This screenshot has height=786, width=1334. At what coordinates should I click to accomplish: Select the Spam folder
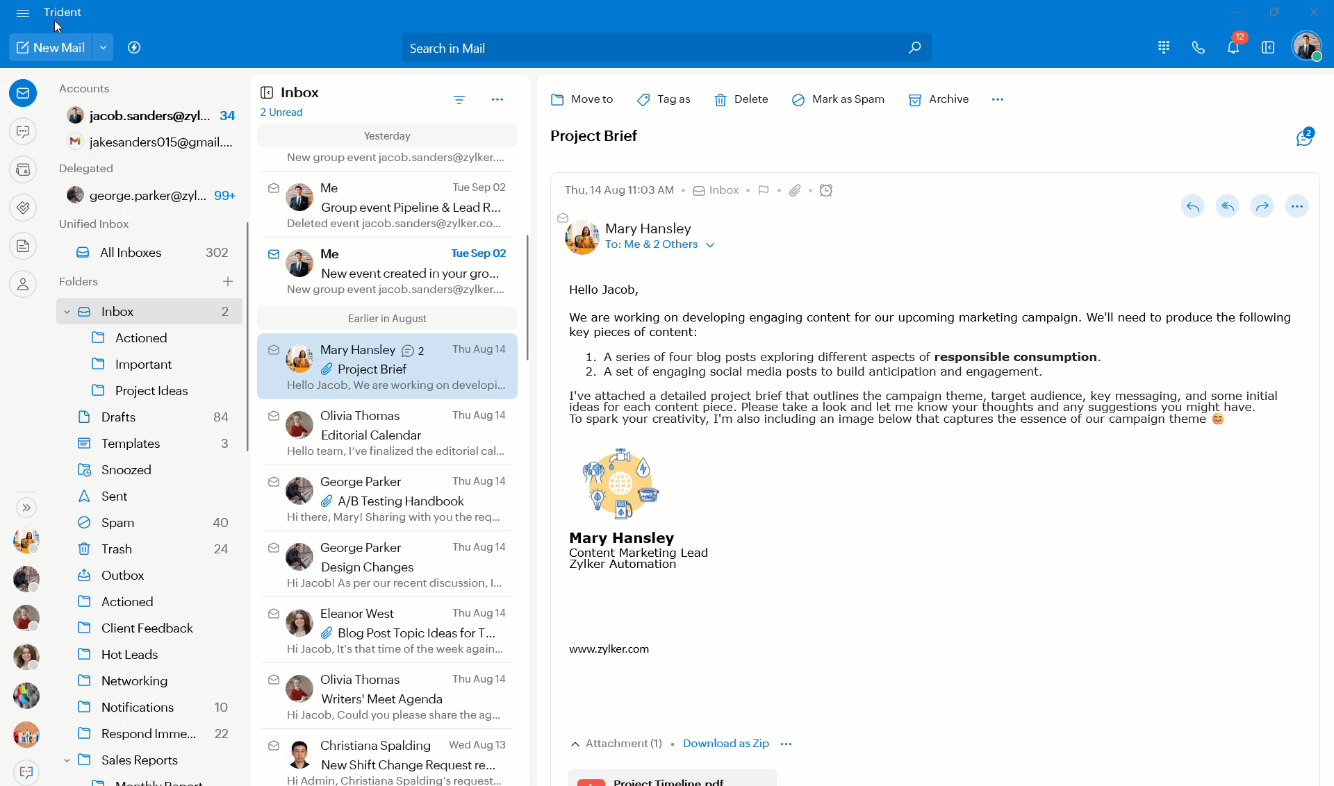(x=117, y=523)
